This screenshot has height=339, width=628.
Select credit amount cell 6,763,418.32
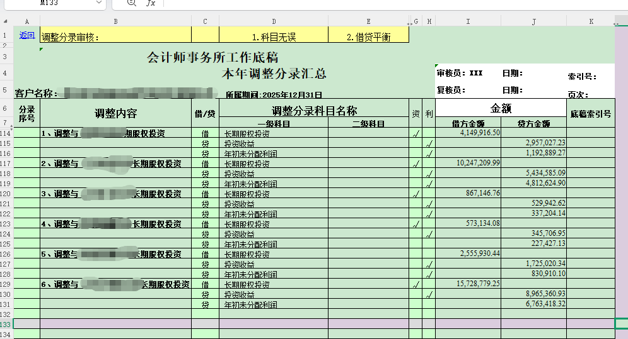click(x=533, y=304)
